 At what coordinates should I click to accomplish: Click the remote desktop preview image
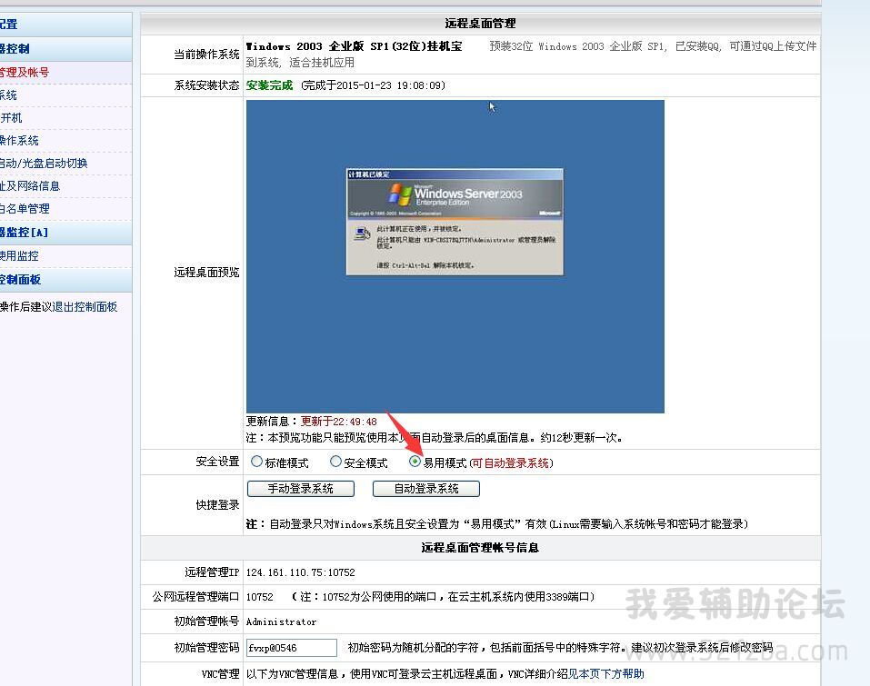[x=455, y=257]
